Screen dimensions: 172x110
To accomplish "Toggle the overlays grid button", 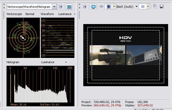I will click(x=143, y=6).
